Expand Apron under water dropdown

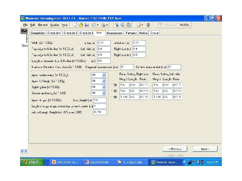104,75
